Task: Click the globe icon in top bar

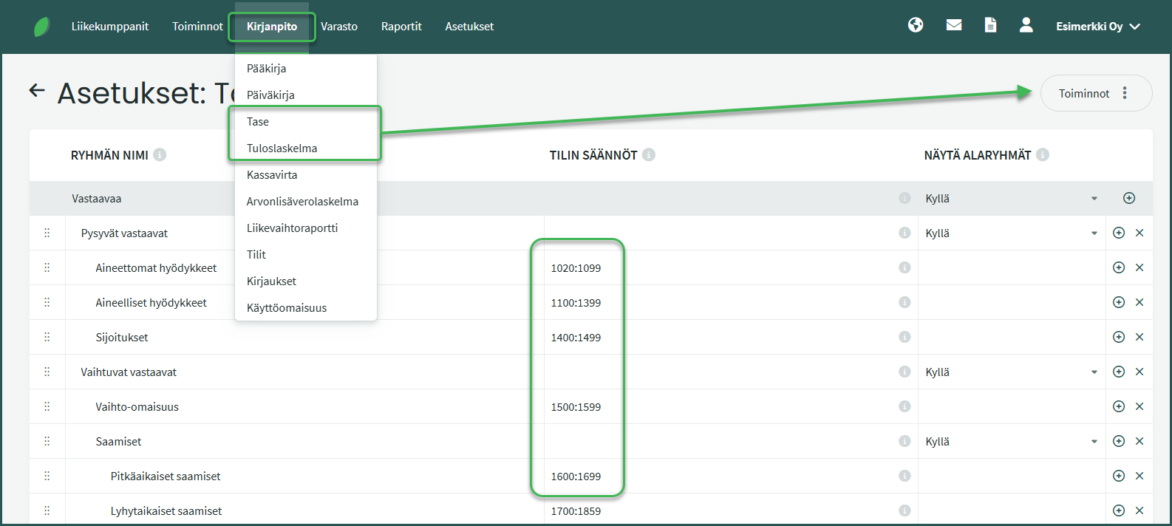Action: [916, 26]
